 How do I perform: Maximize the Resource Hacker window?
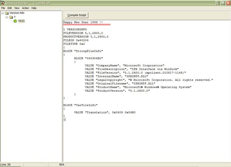[223, 3]
